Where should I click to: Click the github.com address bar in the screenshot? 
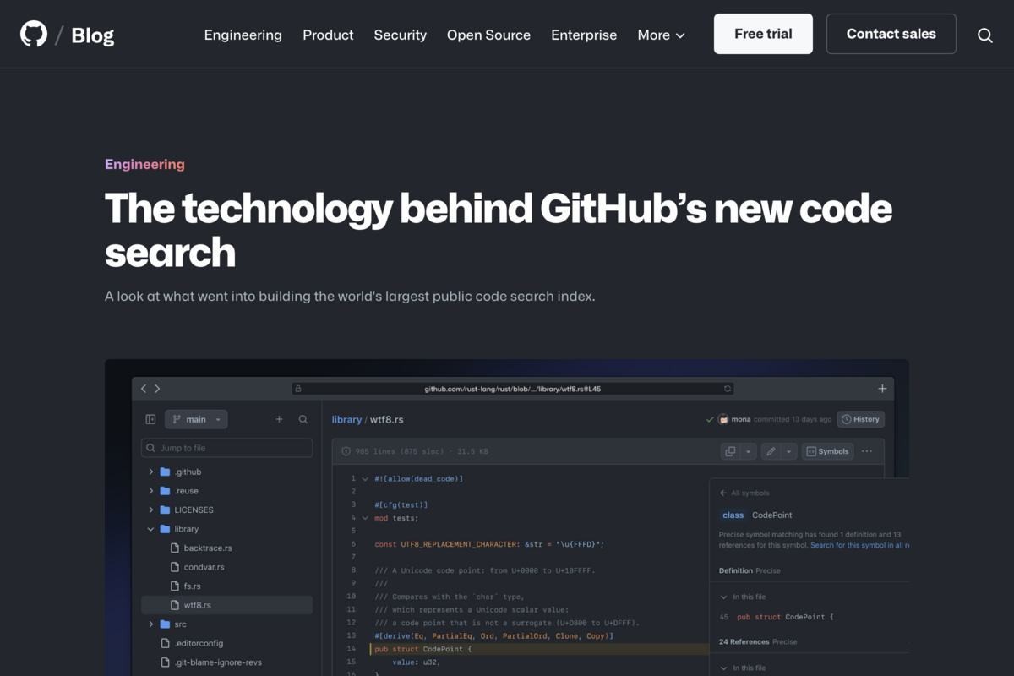[x=512, y=389]
